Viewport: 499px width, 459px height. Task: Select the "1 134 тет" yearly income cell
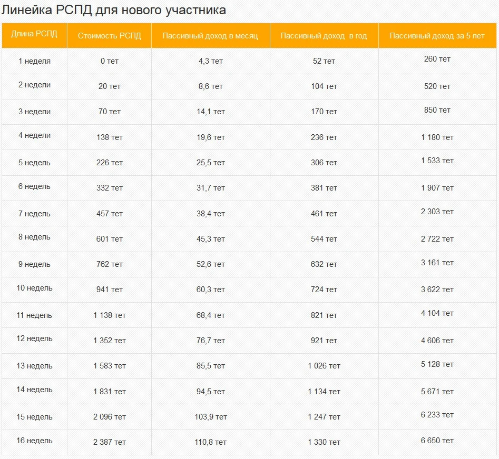(324, 392)
